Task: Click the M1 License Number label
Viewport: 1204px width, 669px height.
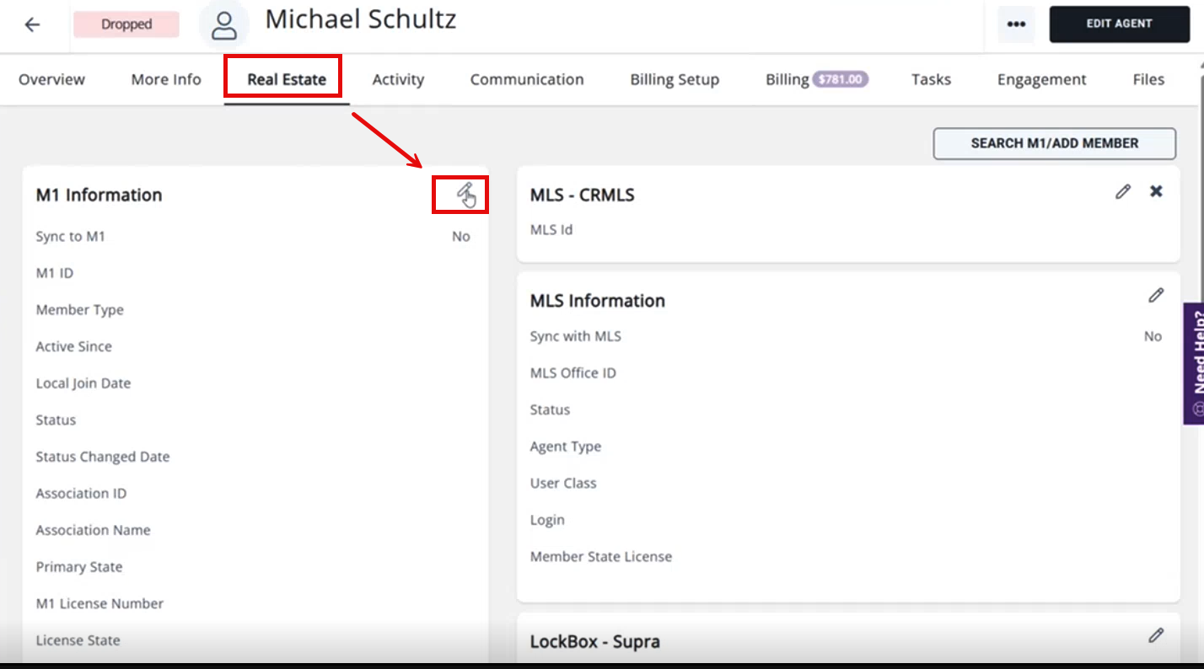Action: (99, 603)
